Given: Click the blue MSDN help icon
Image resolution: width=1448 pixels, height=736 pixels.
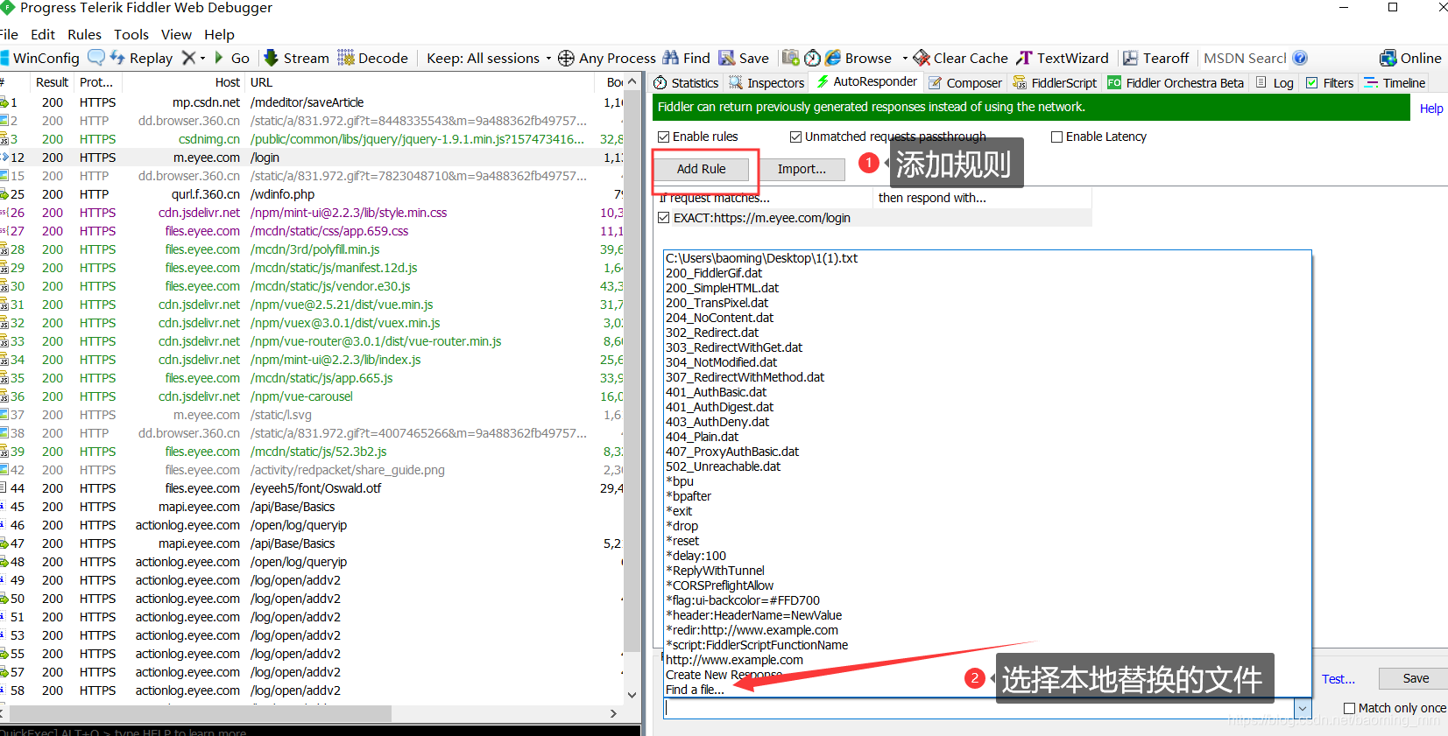Looking at the screenshot, I should point(1300,58).
